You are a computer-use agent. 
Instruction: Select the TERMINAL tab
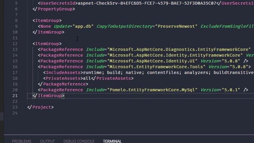[x=112, y=141]
